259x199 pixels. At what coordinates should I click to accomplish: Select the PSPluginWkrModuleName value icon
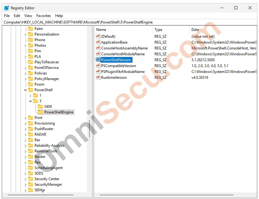click(98, 71)
